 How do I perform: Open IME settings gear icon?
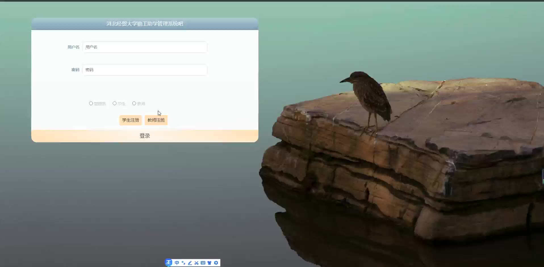coord(216,263)
